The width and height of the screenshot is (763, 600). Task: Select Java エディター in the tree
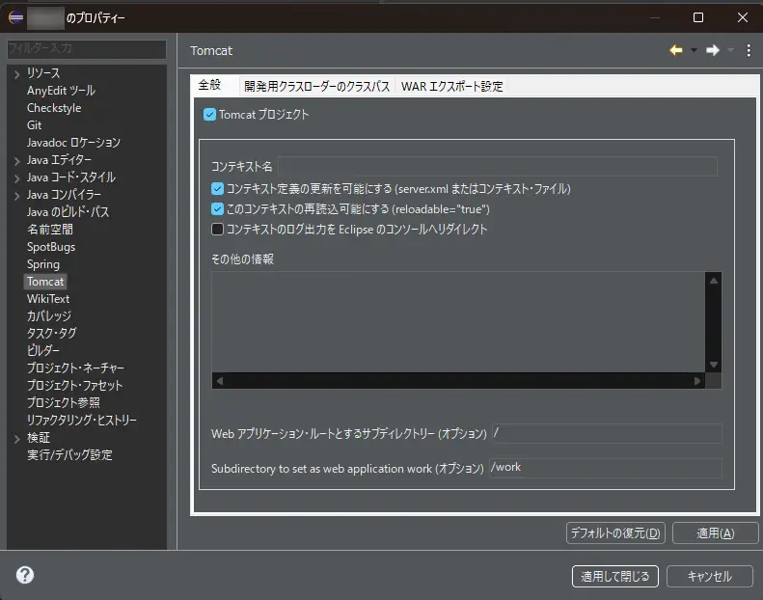pyautogui.click(x=59, y=160)
